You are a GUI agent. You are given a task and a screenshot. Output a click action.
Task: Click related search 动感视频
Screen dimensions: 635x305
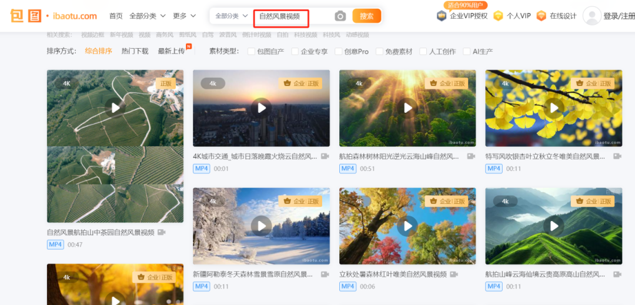tap(357, 35)
